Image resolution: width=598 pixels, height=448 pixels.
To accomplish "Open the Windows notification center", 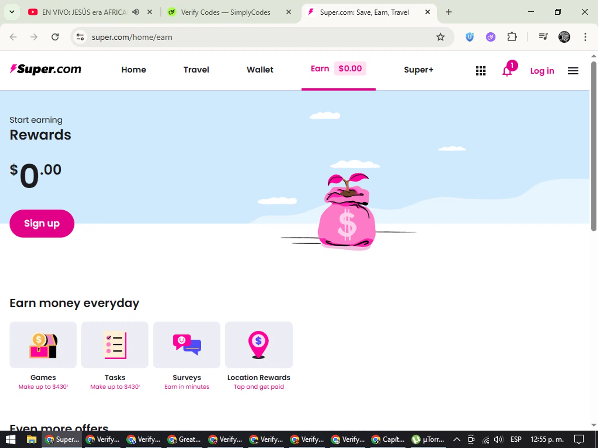I will pos(579,439).
